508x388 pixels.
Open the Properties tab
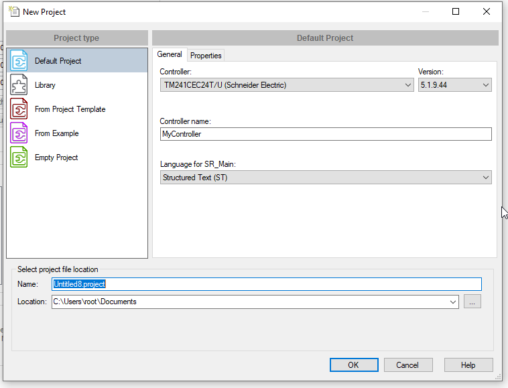click(x=206, y=56)
